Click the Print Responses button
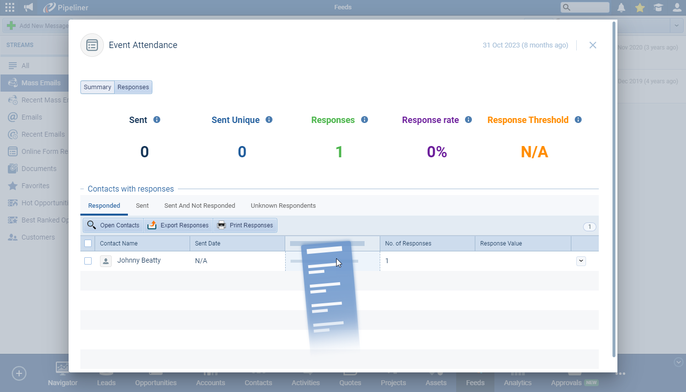The height and width of the screenshot is (392, 686). pyautogui.click(x=245, y=225)
